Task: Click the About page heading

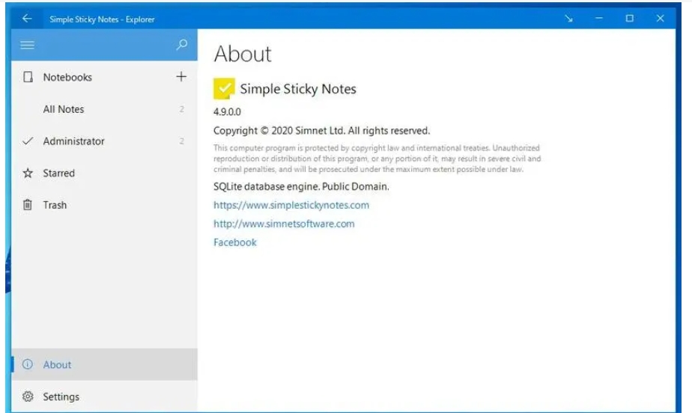Action: coord(243,54)
